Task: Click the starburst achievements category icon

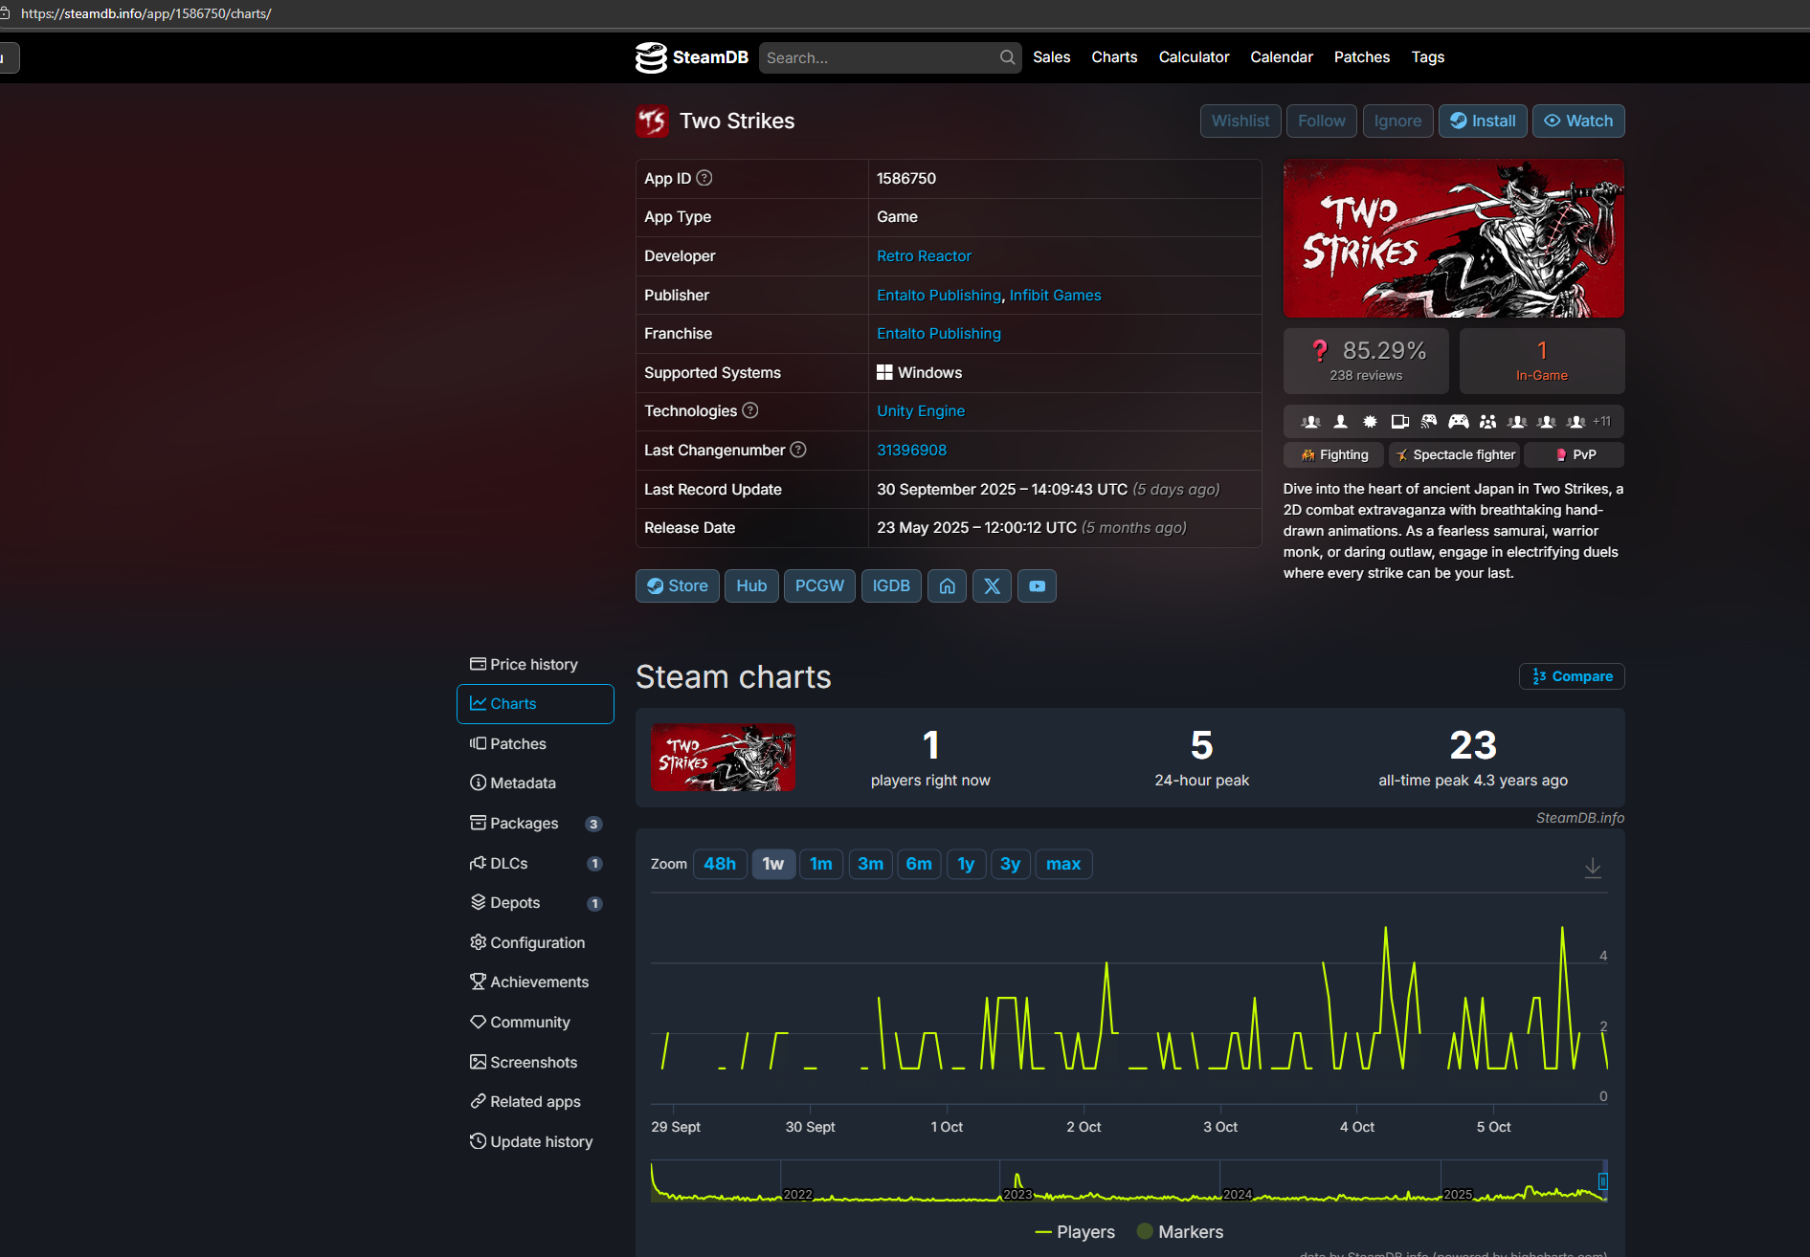Action: click(x=1370, y=421)
